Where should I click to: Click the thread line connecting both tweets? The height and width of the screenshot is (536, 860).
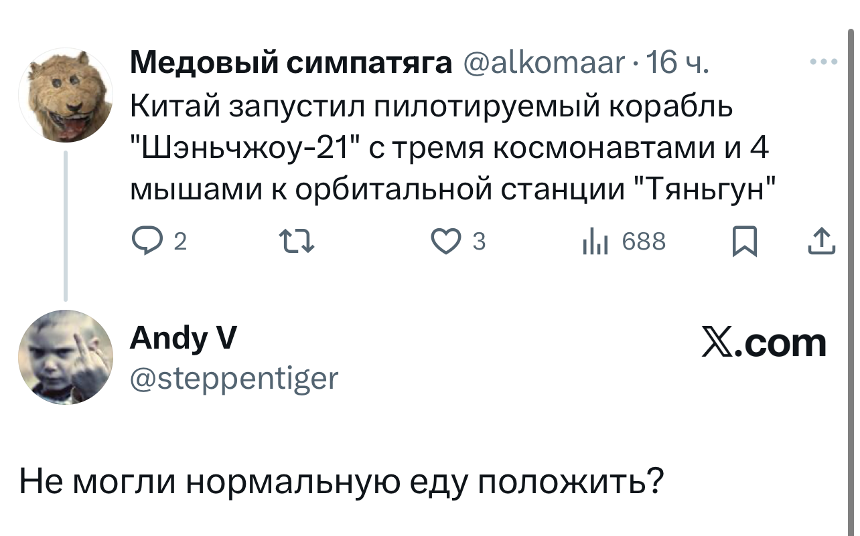point(66,226)
